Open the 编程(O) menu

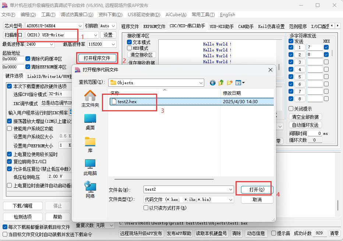click(28, 15)
